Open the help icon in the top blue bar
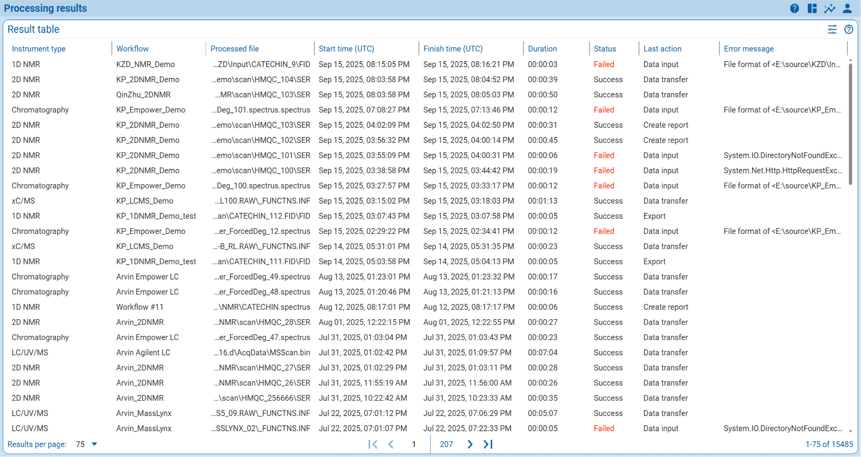861x457 pixels. pyautogui.click(x=794, y=8)
